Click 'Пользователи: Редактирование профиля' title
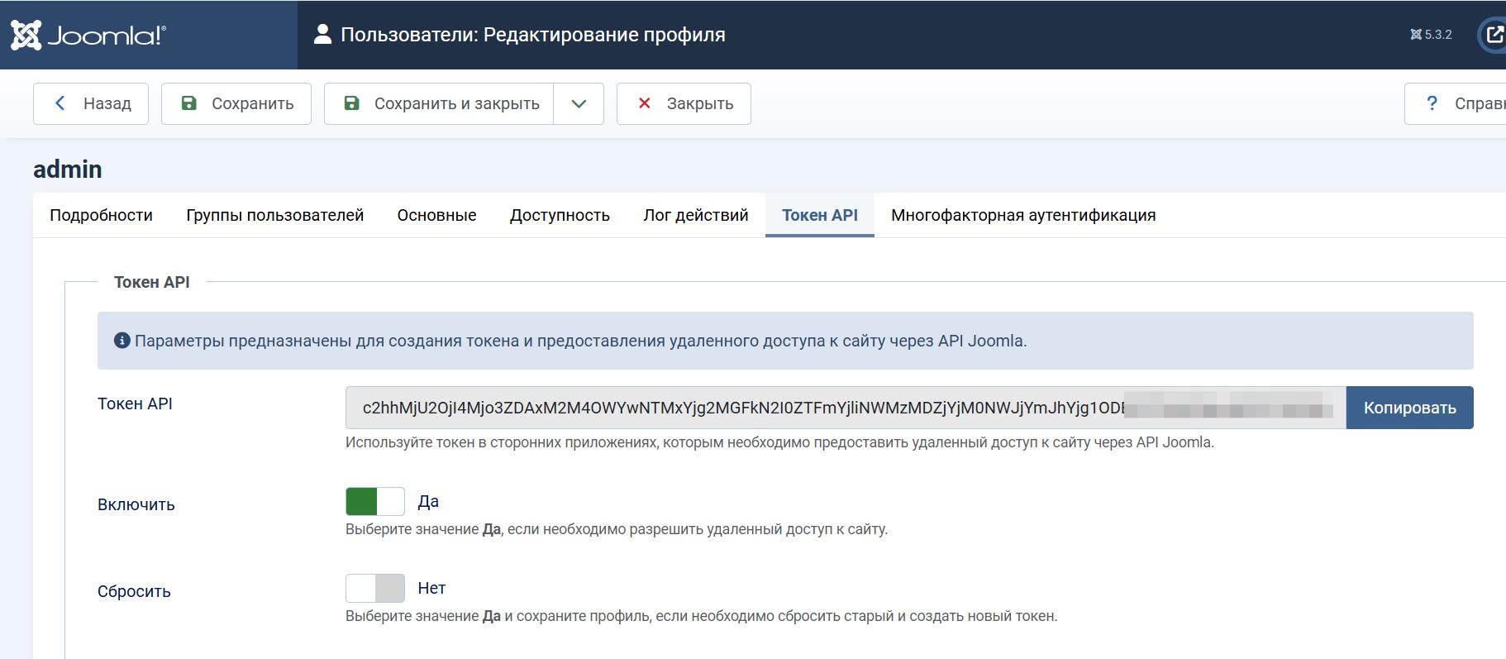The width and height of the screenshot is (1506, 659). click(533, 35)
